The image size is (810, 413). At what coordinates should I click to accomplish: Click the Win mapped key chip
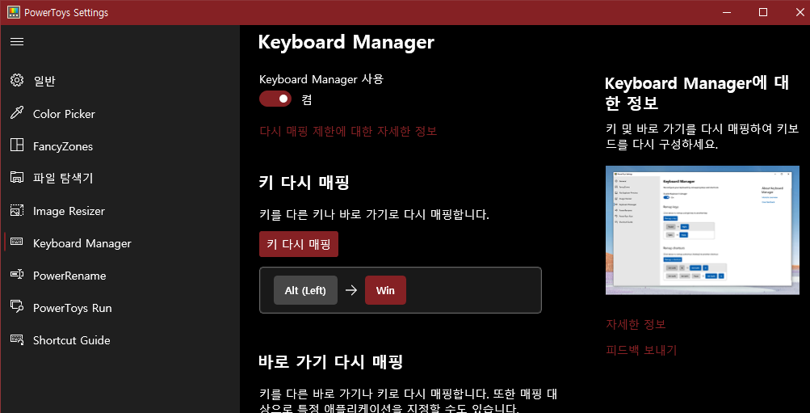[x=385, y=290]
